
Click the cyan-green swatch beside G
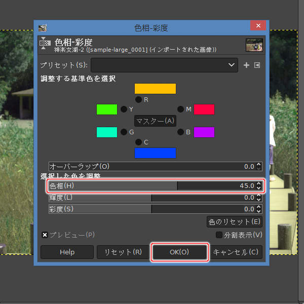tap(107, 132)
